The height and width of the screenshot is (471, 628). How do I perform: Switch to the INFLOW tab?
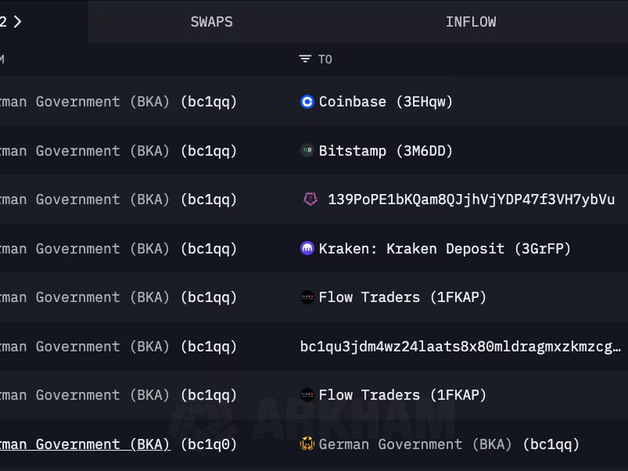(x=470, y=22)
